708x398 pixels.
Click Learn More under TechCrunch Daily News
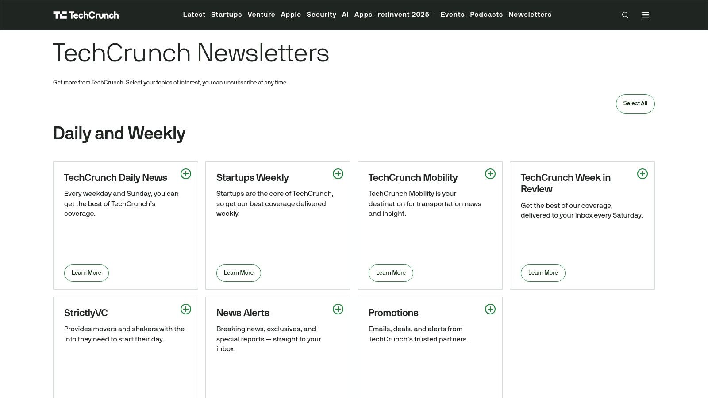coord(86,273)
